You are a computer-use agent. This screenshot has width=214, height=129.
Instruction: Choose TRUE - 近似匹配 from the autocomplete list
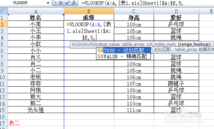pyautogui.click(x=124, y=51)
